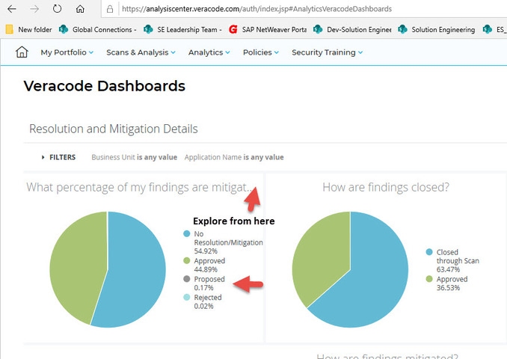The width and height of the screenshot is (507, 359).
Task: Click the Application Name is any value filter
Action: coord(234,158)
